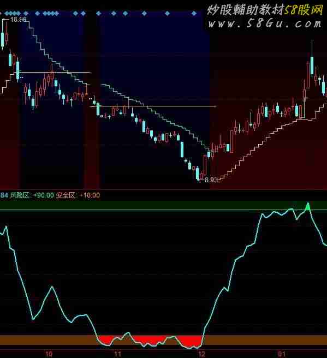Select month 11 on the time axis
The height and width of the screenshot is (358, 327).
point(117,354)
